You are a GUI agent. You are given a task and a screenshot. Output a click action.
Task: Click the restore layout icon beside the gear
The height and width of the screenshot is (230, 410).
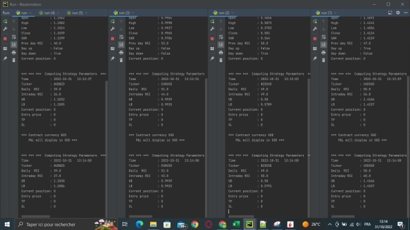tap(390, 13)
